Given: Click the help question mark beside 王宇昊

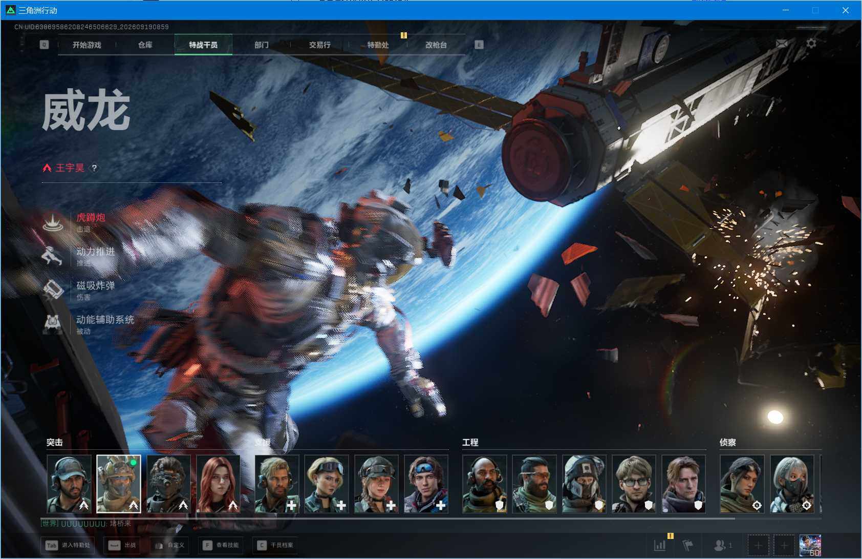Looking at the screenshot, I should click(x=94, y=168).
